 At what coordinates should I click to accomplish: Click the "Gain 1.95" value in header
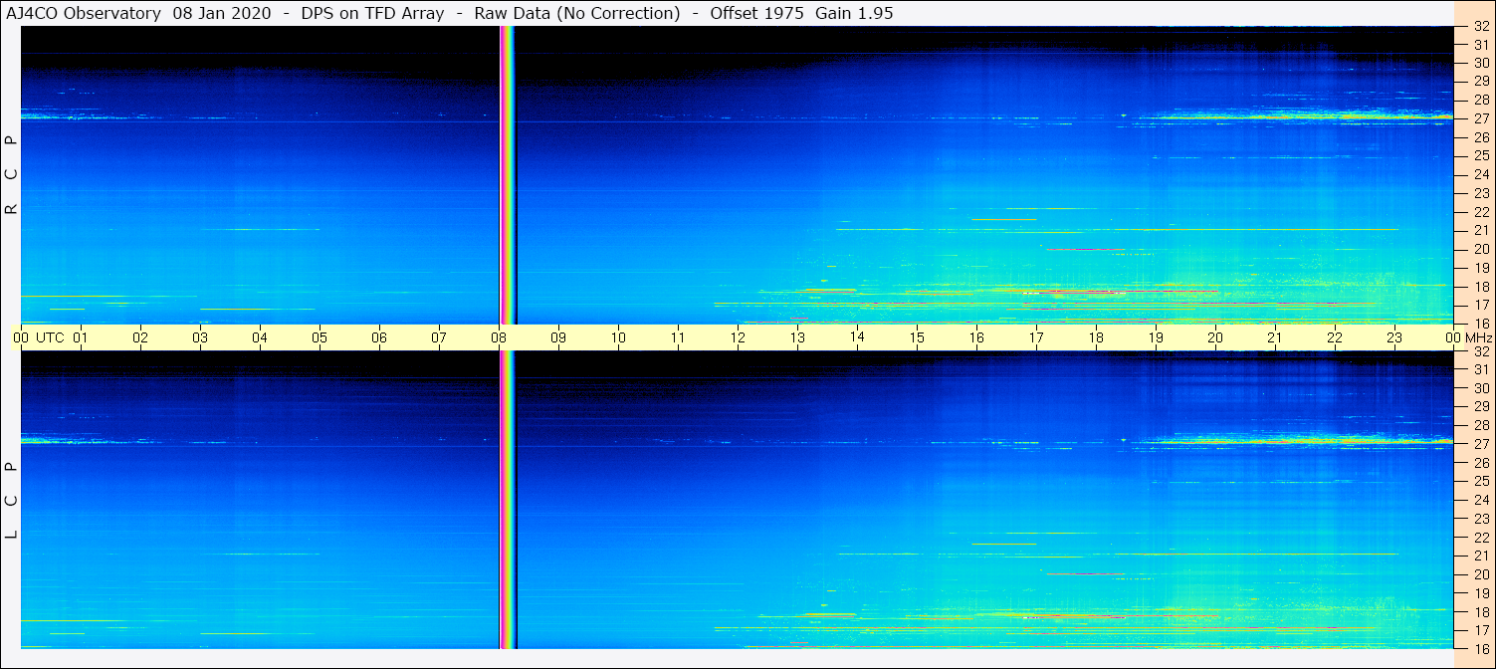coord(854,13)
